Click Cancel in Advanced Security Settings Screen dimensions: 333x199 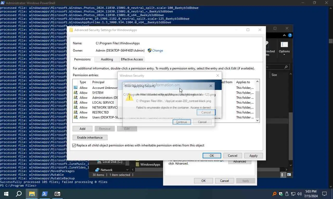(x=233, y=156)
